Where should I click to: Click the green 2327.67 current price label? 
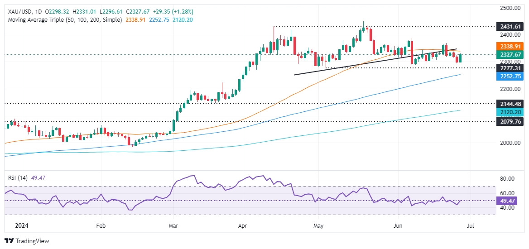click(x=510, y=54)
